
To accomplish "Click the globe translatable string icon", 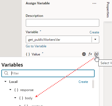I will click(84, 54).
